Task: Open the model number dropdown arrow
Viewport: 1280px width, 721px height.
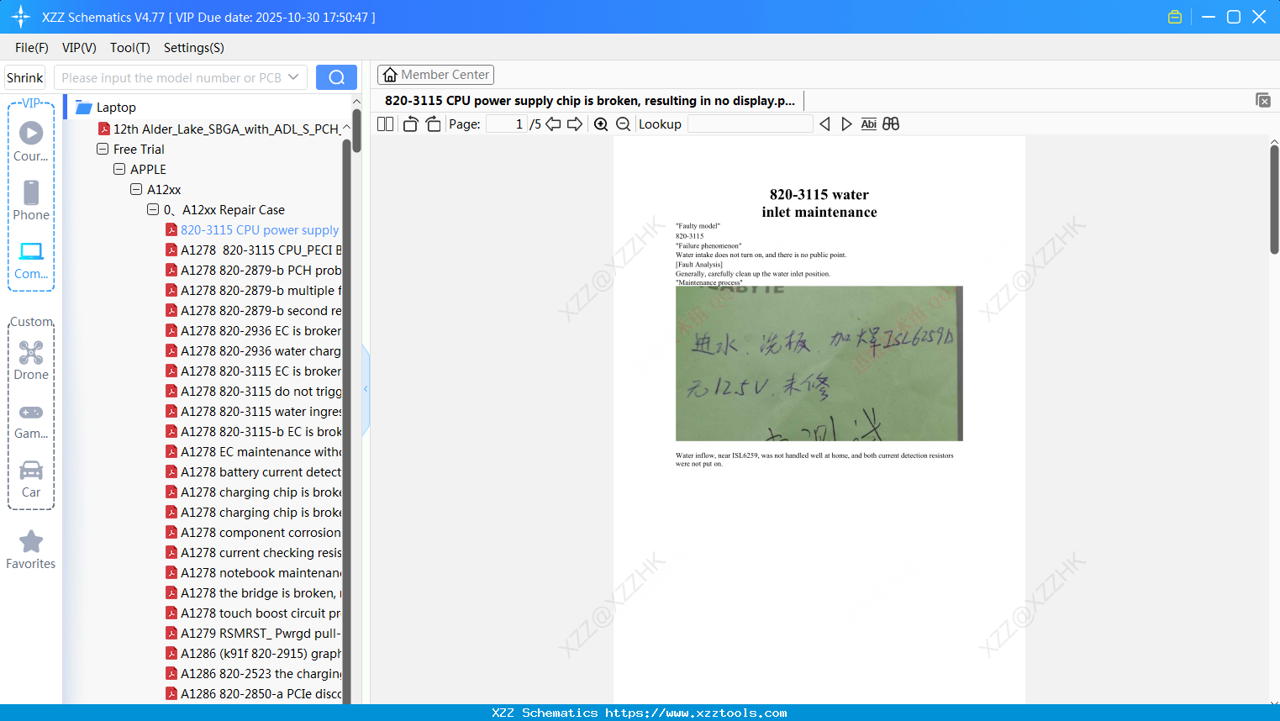Action: point(293,77)
